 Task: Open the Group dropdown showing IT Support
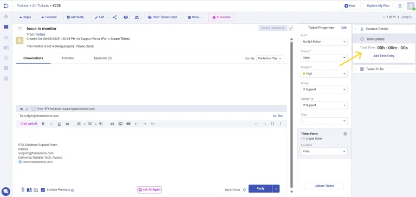pos(324,90)
